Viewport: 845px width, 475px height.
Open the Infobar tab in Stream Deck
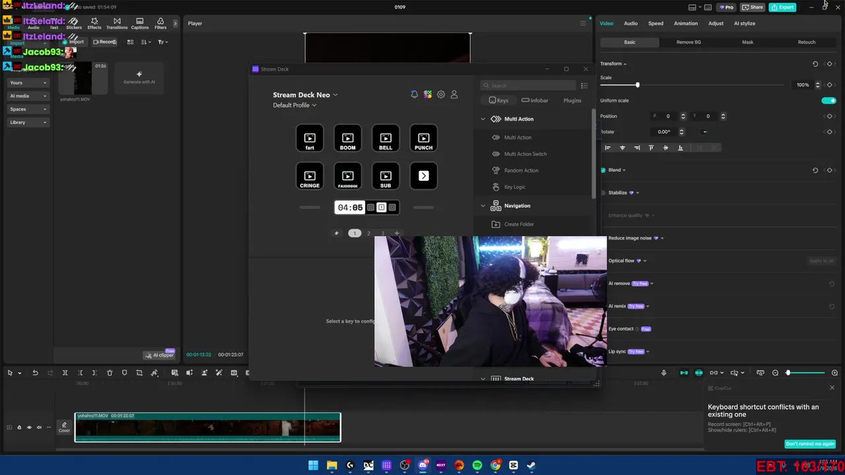(x=535, y=100)
